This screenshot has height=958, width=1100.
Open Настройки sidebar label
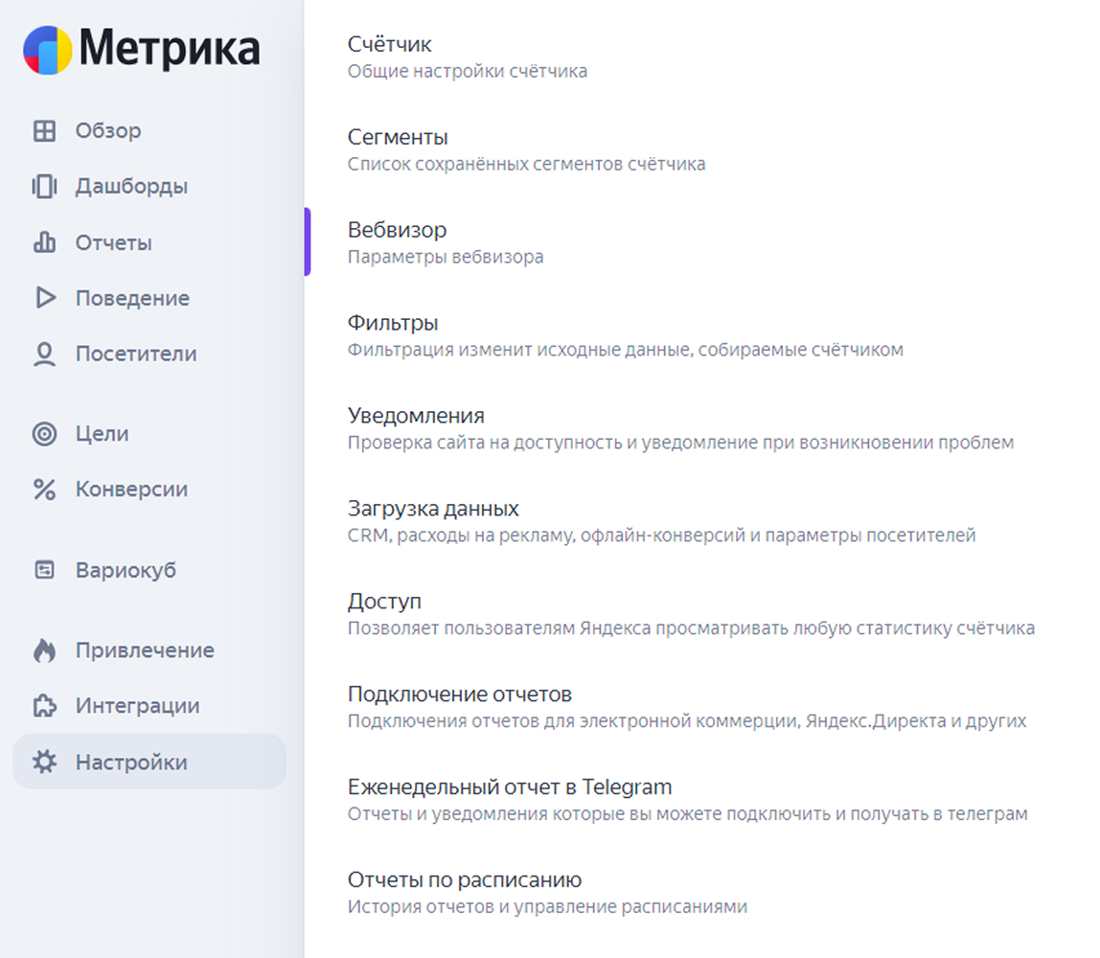click(x=132, y=763)
